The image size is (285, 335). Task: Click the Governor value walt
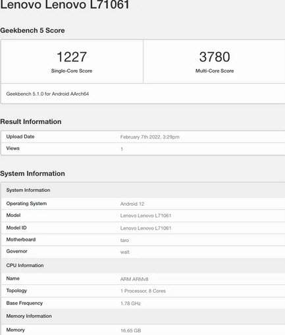tap(125, 252)
